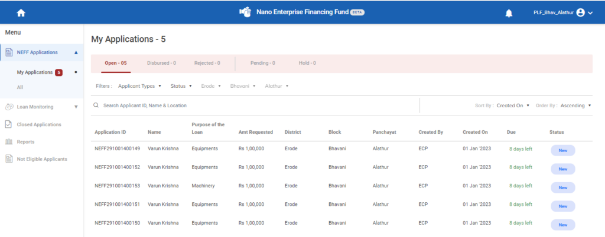Click the search magnifier icon
The height and width of the screenshot is (237, 605).
(96, 106)
